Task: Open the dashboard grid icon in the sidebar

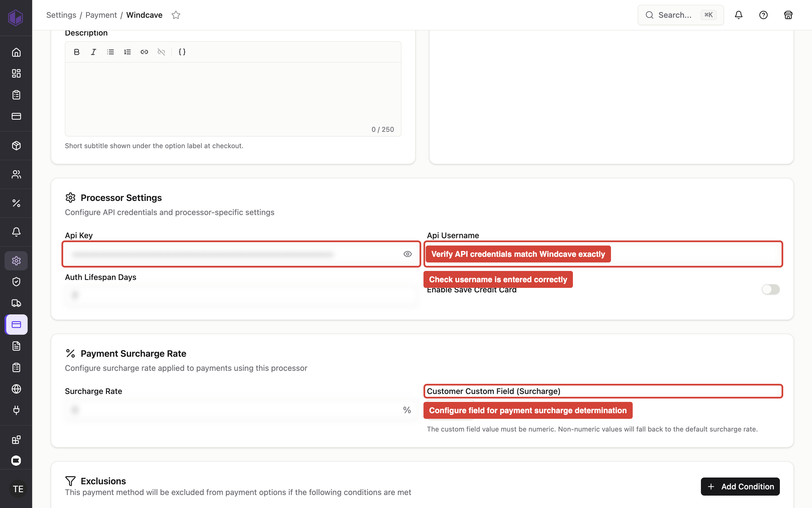Action: 16,74
